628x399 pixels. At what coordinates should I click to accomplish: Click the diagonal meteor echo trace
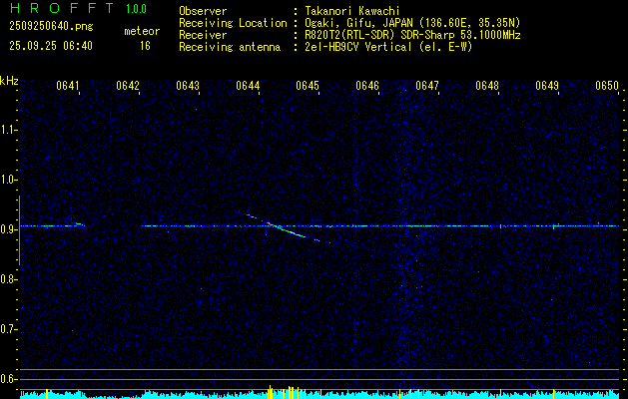pos(286,228)
